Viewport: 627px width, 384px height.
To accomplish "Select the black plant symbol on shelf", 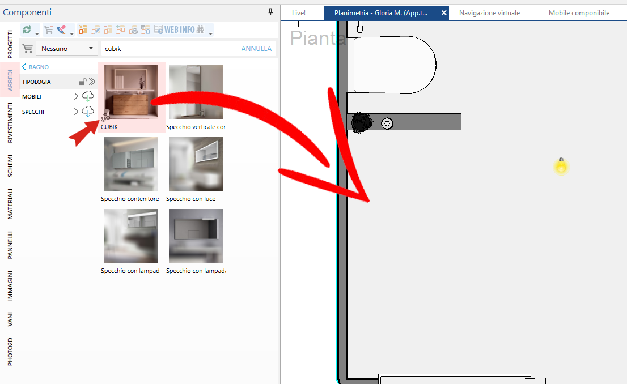I will [362, 122].
